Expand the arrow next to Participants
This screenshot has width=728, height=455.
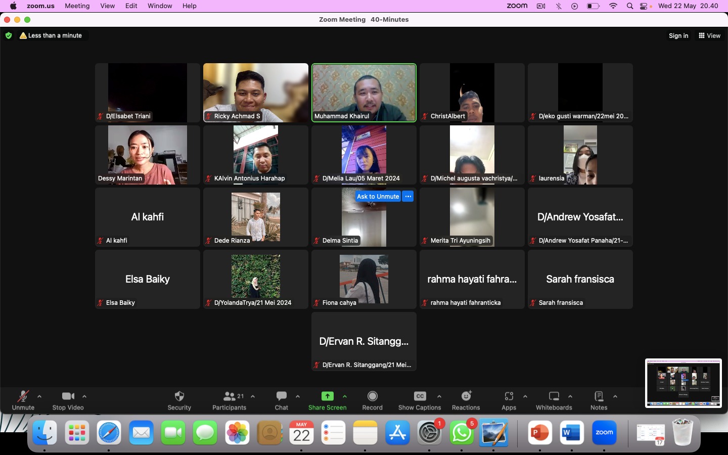(x=253, y=396)
